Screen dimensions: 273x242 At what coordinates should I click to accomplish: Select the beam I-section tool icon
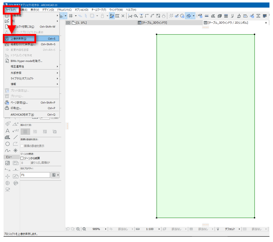click(258, 16)
